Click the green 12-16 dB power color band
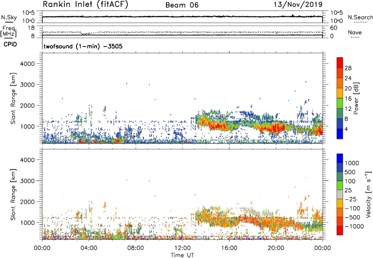Viewport: 373px width, 258px height. coord(340,103)
